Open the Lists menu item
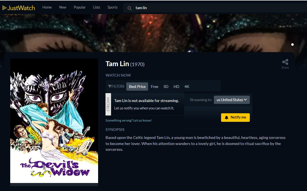The height and width of the screenshot is (191, 307). click(x=96, y=7)
